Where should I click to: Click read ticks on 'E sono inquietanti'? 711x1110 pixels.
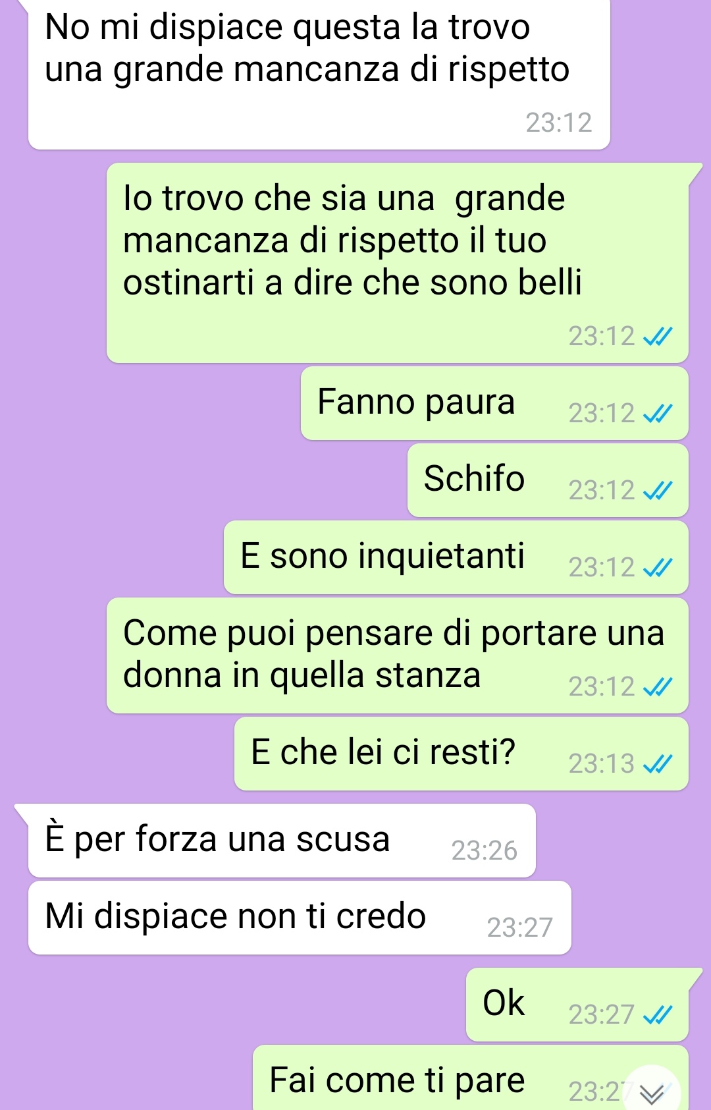[658, 568]
